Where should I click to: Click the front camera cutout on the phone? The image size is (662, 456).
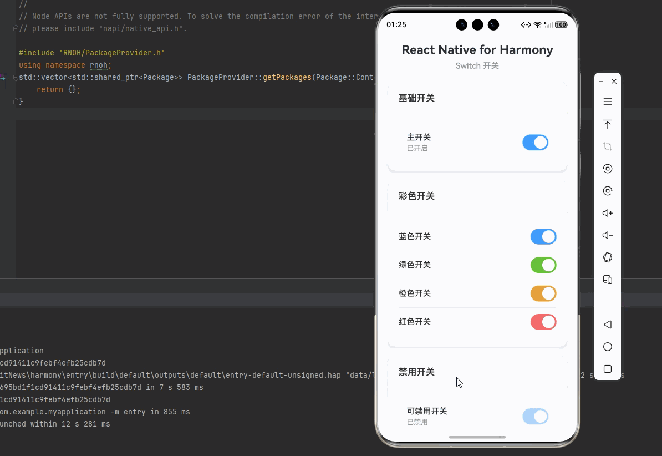pos(477,25)
